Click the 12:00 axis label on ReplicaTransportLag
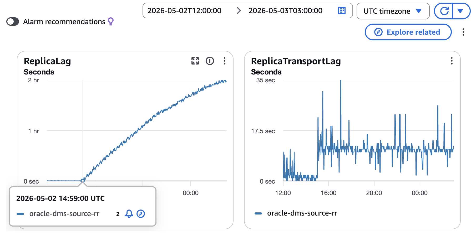Viewport: 476px width, 236px height. [283, 193]
